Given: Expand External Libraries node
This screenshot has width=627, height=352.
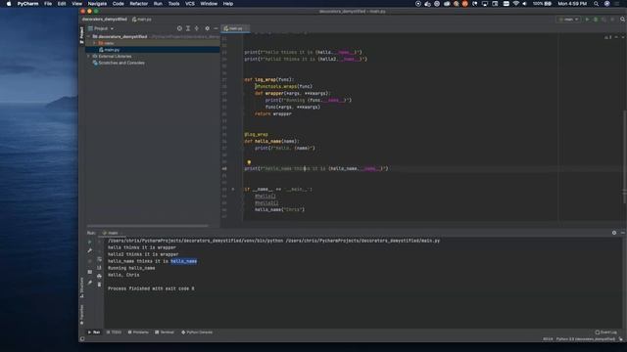Looking at the screenshot, I should 89,57.
